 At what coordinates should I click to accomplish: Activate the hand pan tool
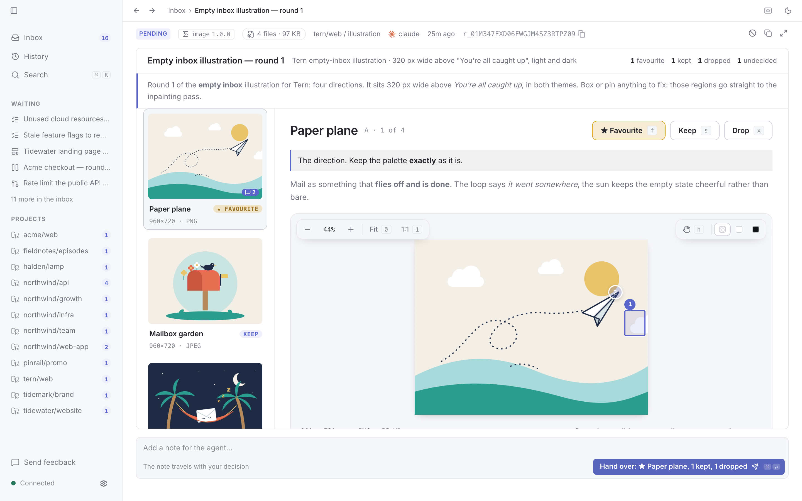[693, 229]
